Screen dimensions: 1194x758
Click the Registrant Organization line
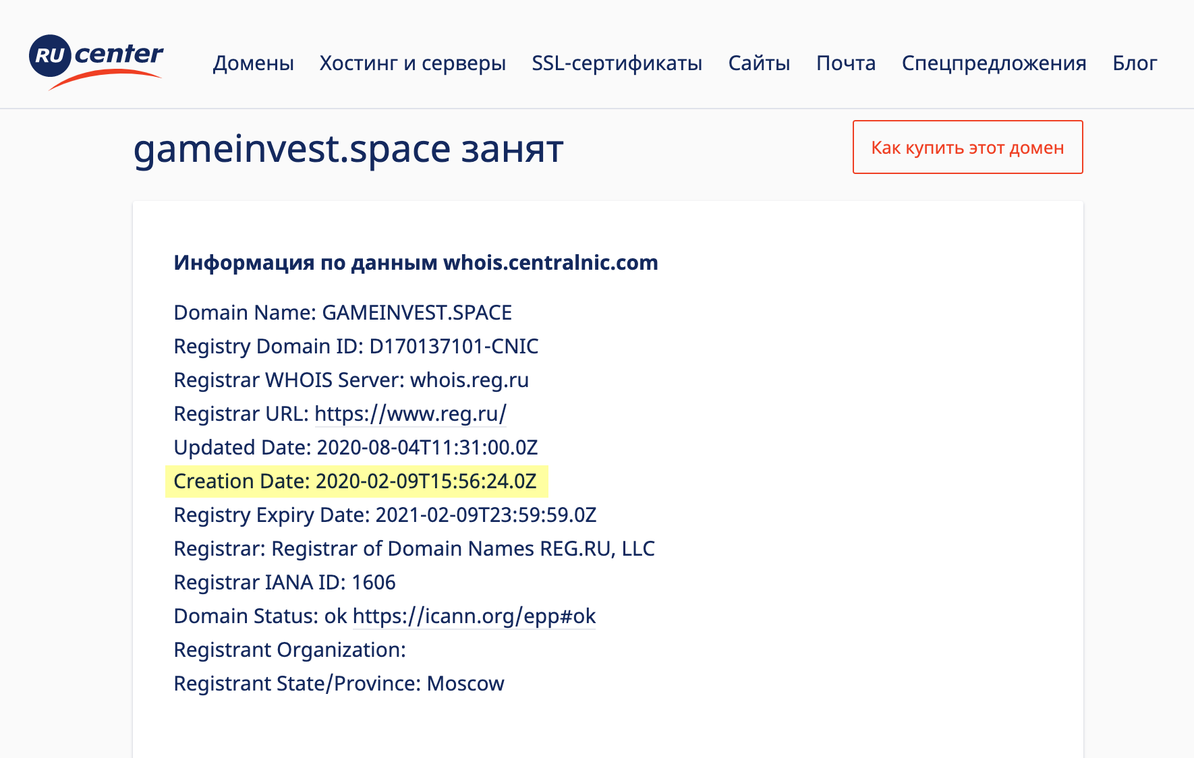(290, 649)
